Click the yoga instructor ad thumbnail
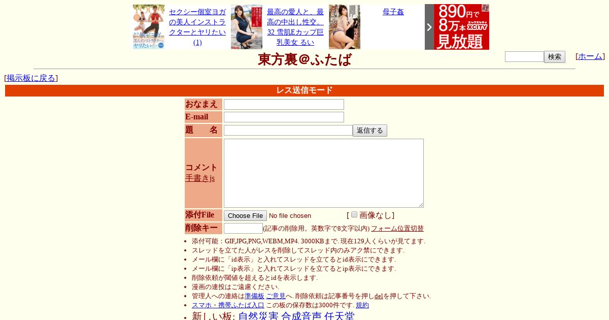Image resolution: width=609 pixels, height=320 pixels. [x=149, y=27]
